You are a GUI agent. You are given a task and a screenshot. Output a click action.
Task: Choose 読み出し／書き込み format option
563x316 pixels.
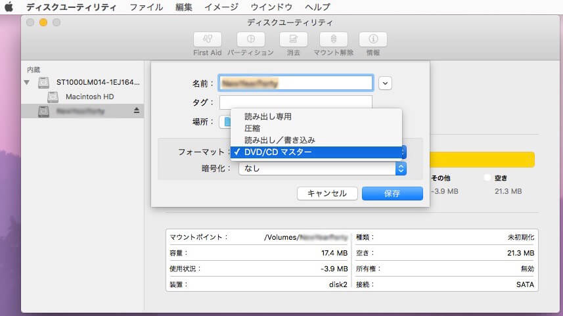279,140
